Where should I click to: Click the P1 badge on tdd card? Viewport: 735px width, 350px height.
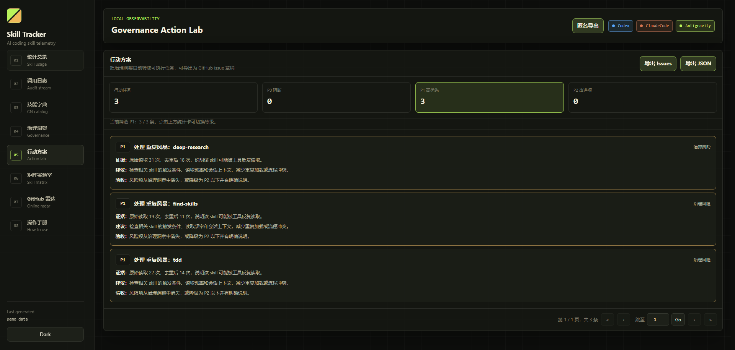[123, 260]
